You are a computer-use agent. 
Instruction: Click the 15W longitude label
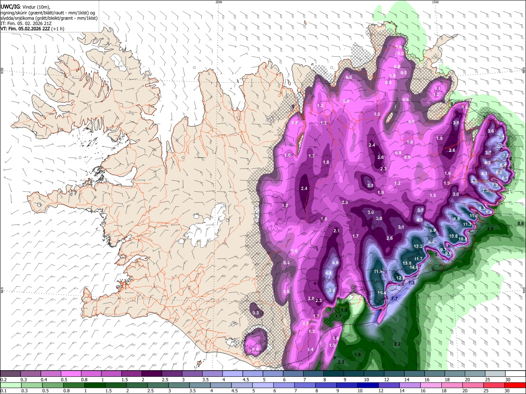tap(435, 2)
